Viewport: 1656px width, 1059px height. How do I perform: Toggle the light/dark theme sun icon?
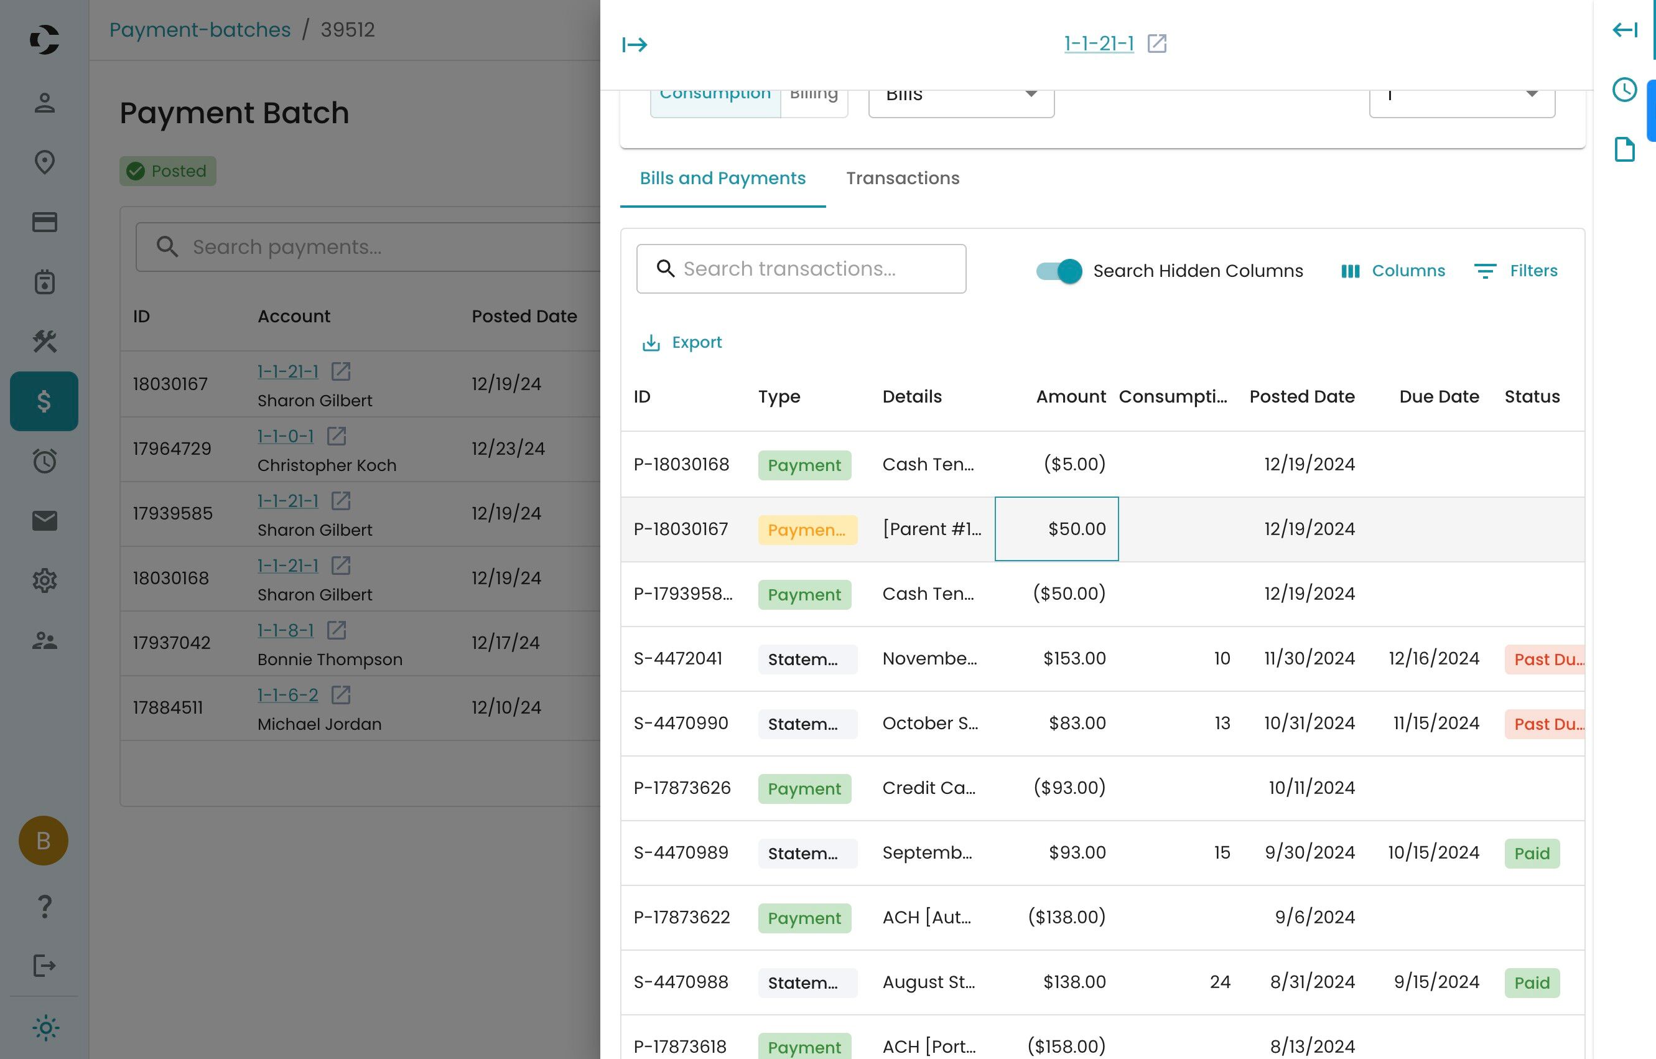point(45,1027)
